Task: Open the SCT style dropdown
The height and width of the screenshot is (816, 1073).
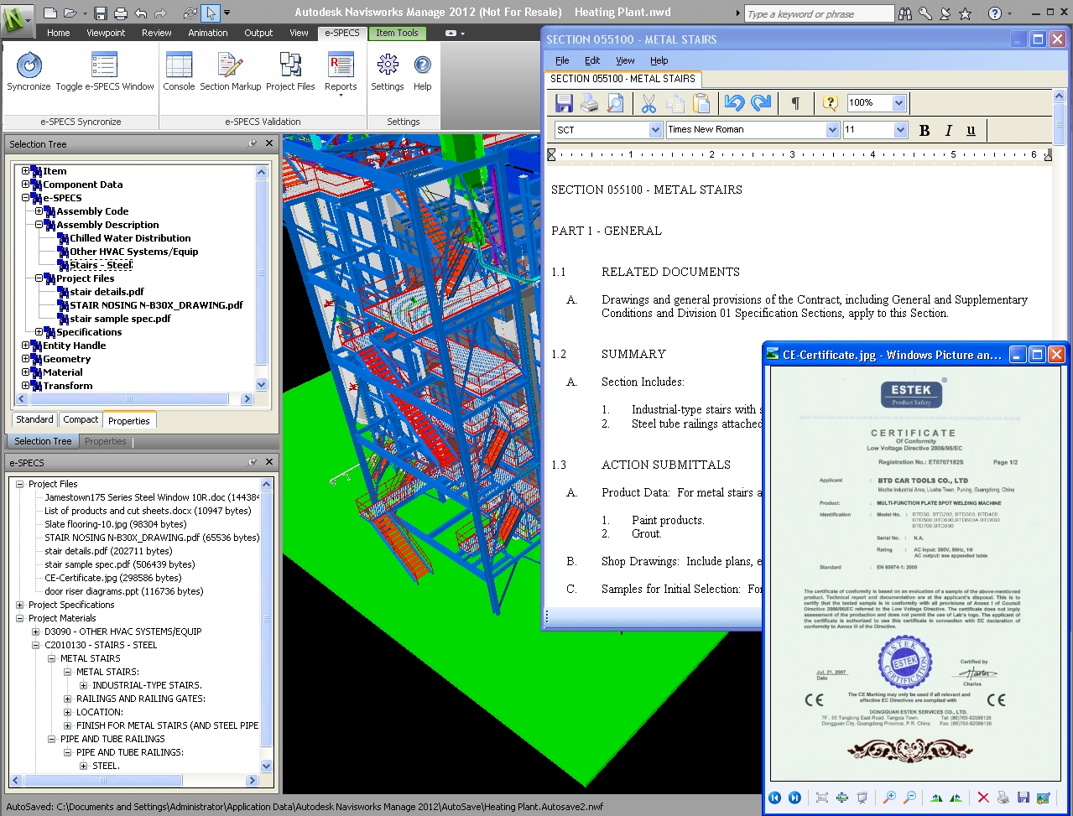Action: coord(656,130)
